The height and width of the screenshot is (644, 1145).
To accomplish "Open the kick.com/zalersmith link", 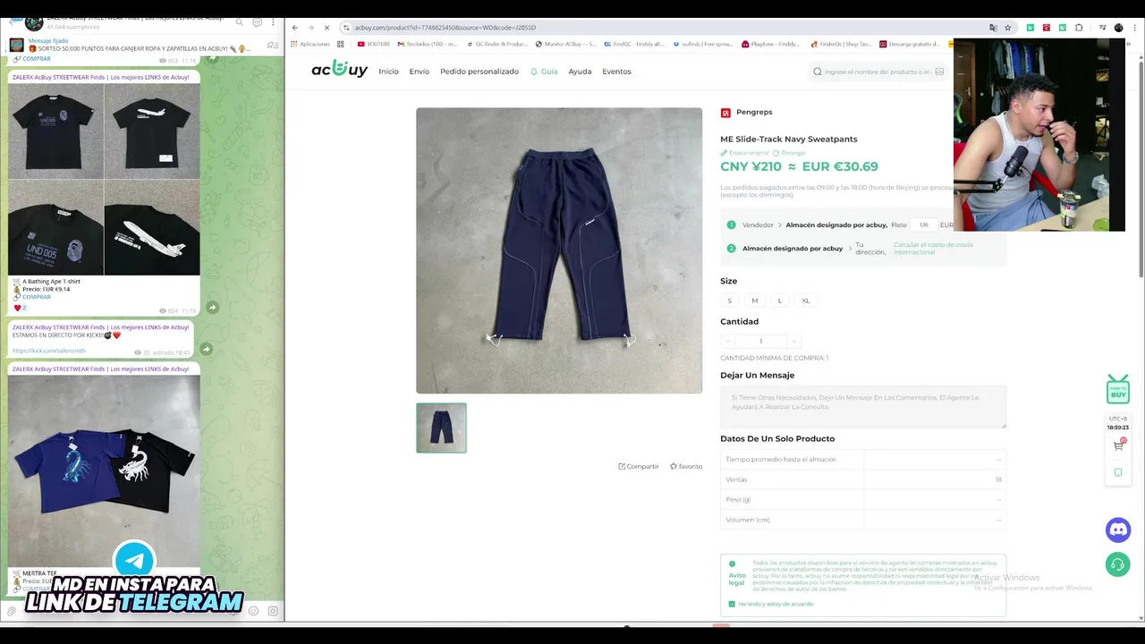I will click(49, 351).
